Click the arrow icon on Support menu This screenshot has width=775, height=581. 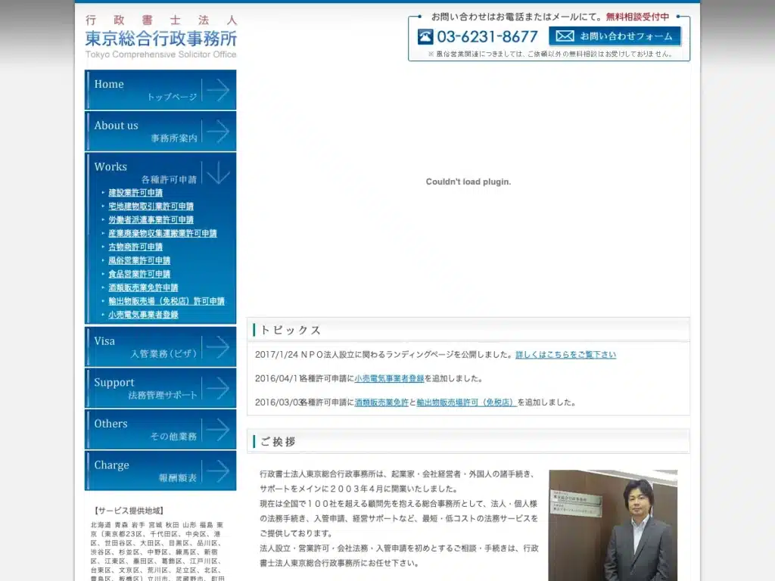218,388
